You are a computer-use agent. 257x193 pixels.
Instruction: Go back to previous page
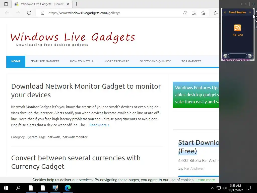click(7, 13)
